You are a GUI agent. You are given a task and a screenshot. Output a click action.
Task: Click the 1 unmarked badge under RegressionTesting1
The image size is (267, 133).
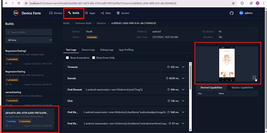pos(12,59)
